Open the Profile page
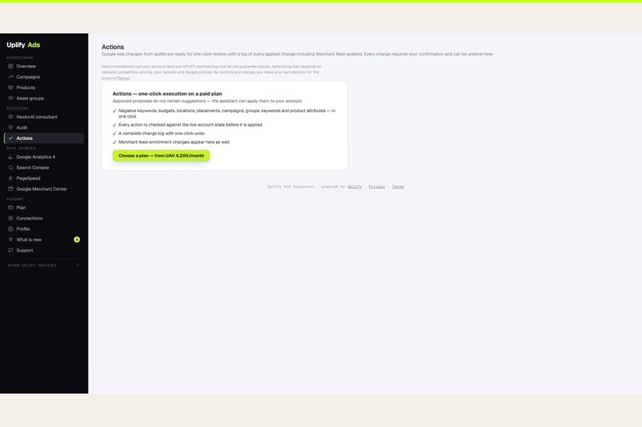The width and height of the screenshot is (642, 427). coord(44,229)
